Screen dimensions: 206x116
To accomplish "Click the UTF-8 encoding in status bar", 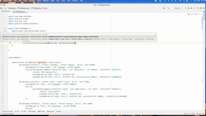I will coord(193,114).
